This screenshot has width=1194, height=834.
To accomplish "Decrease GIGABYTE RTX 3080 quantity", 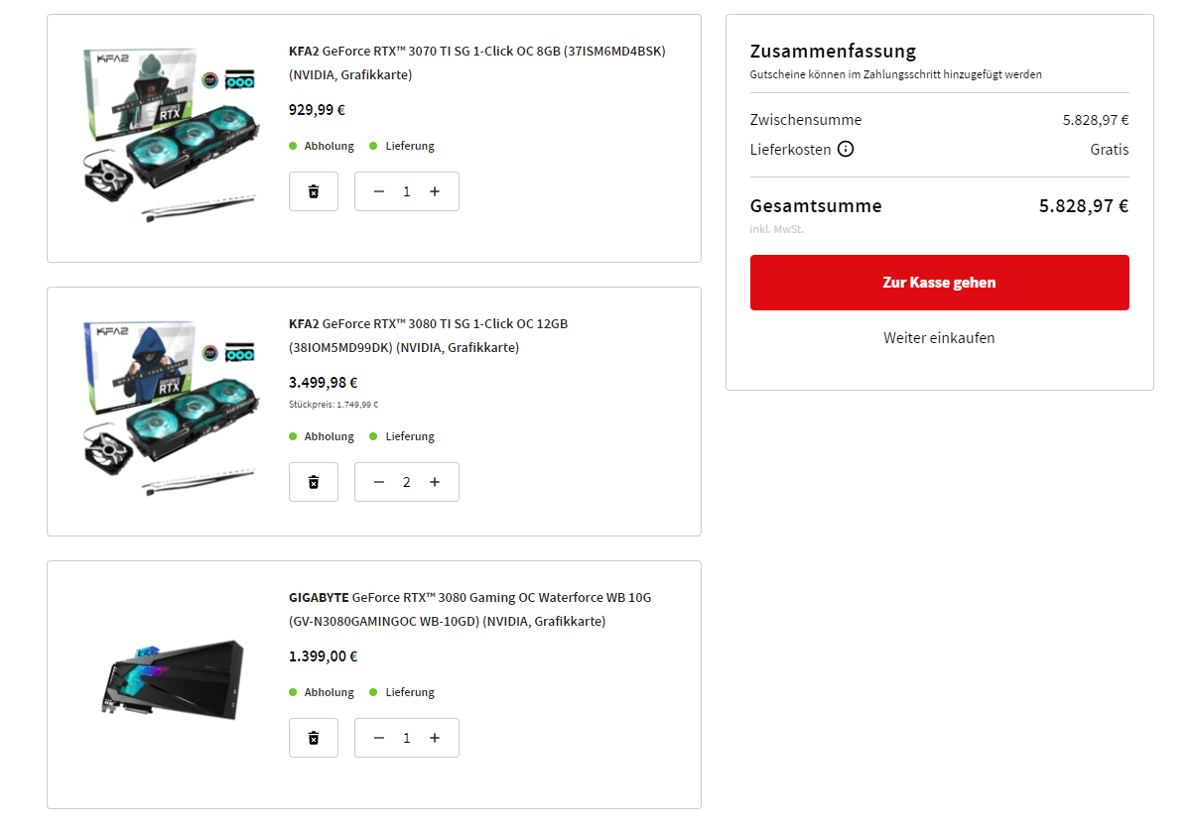I will [x=379, y=738].
